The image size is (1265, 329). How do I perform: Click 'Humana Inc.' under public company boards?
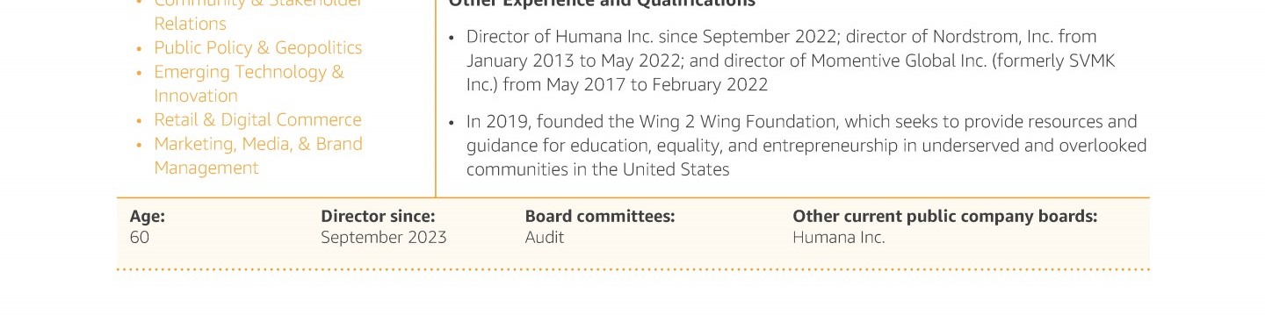coord(839,238)
